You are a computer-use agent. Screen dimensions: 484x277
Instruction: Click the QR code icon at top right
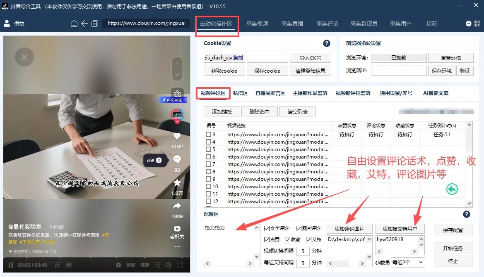point(477,24)
